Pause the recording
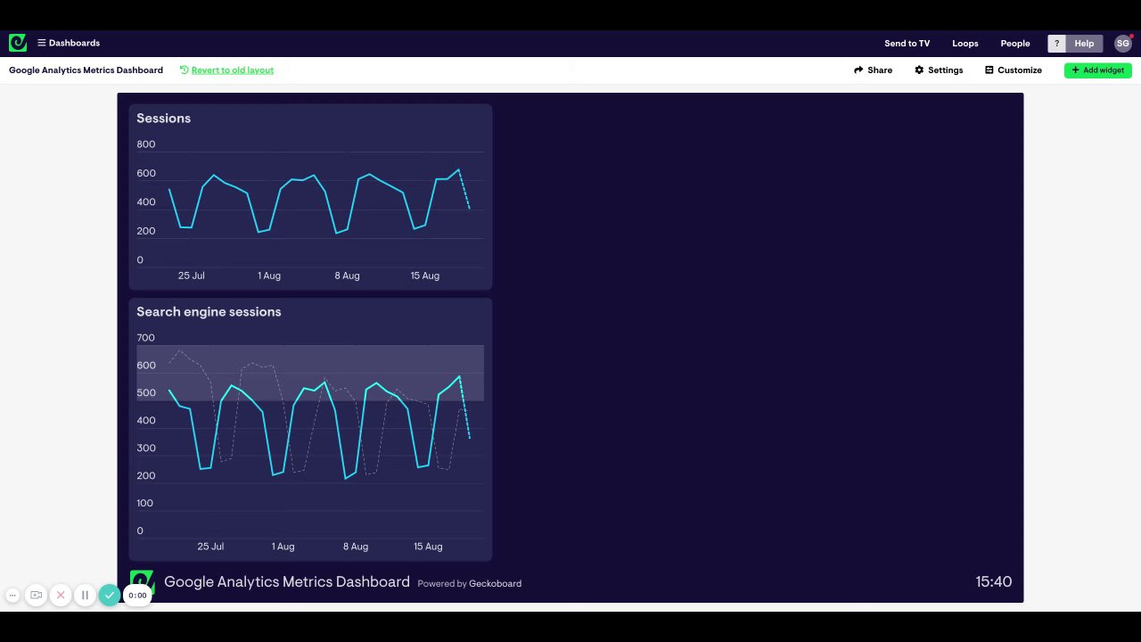The height and width of the screenshot is (642, 1141). click(85, 595)
